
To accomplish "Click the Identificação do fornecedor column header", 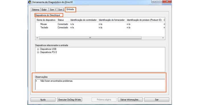I will (x=112, y=20).
